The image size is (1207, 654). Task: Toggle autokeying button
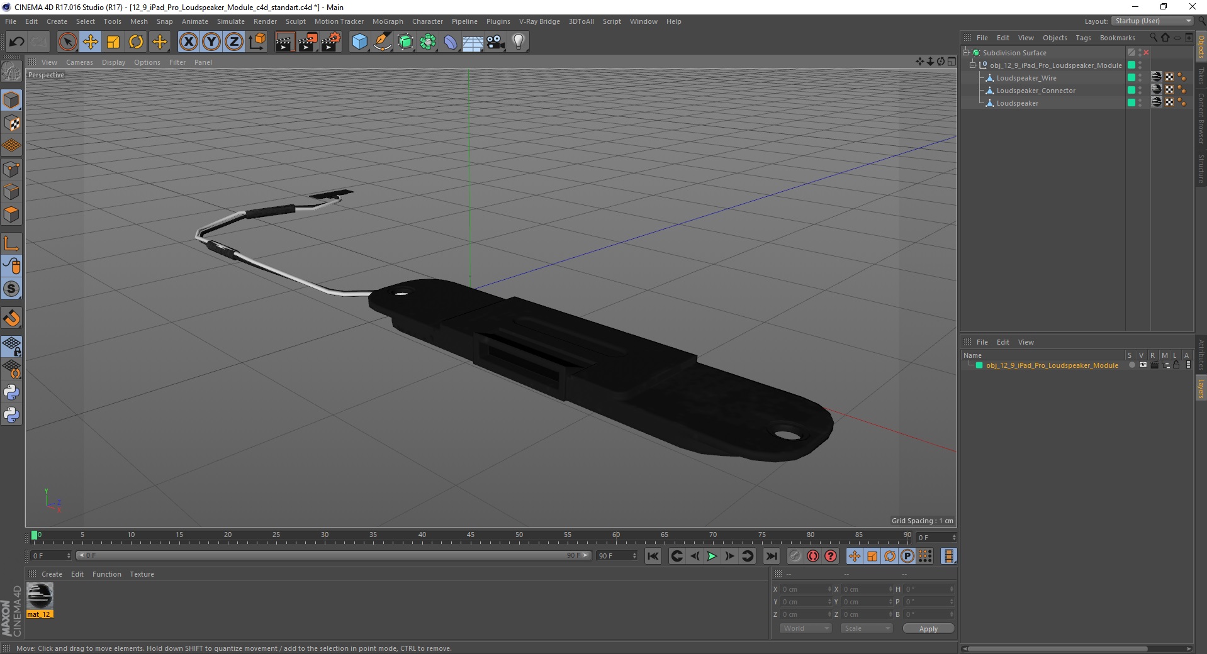click(x=813, y=556)
